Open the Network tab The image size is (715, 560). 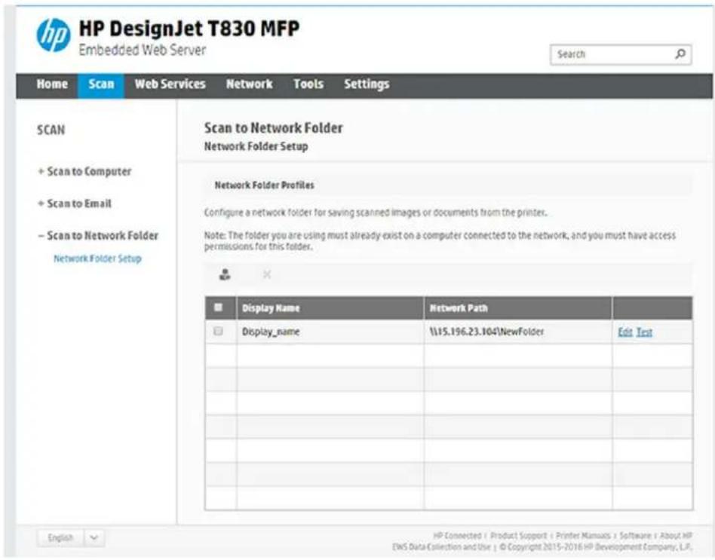[x=250, y=84]
